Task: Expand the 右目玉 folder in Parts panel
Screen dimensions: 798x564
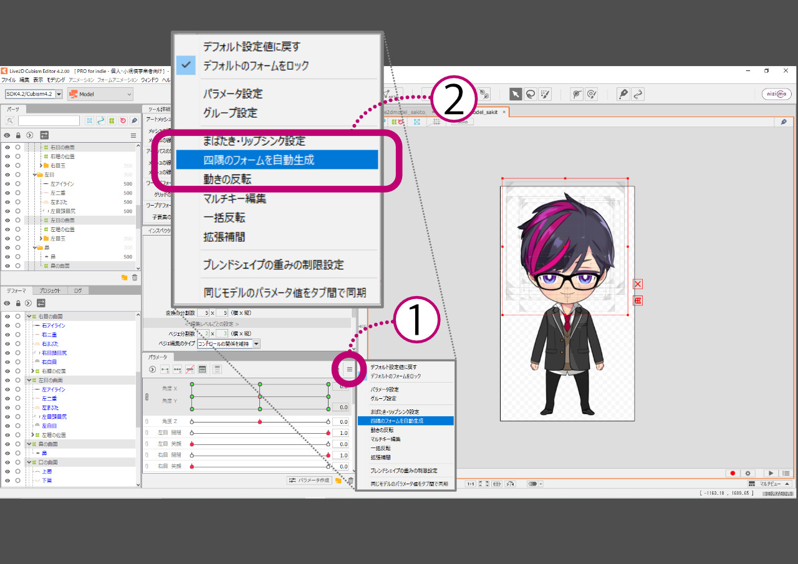Action: click(x=41, y=166)
